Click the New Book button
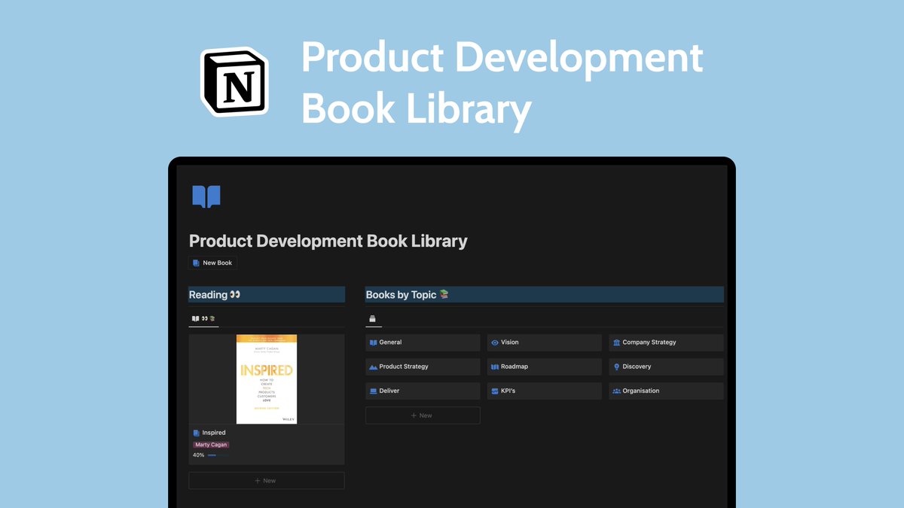 [212, 263]
